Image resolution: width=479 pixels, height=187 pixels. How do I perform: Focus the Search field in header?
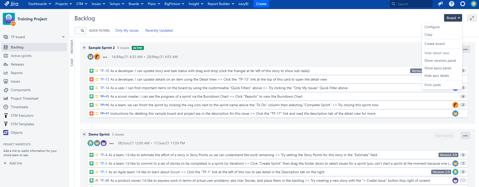coord(411,4)
